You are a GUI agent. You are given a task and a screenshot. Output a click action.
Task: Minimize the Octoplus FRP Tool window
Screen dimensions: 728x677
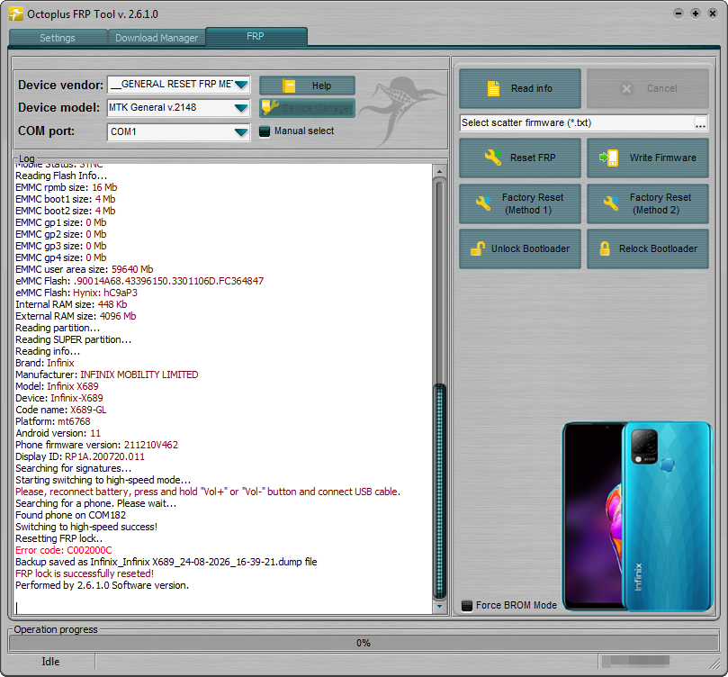679,14
